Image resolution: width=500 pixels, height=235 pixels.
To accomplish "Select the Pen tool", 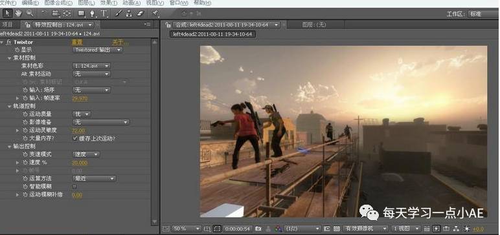I will [x=93, y=14].
